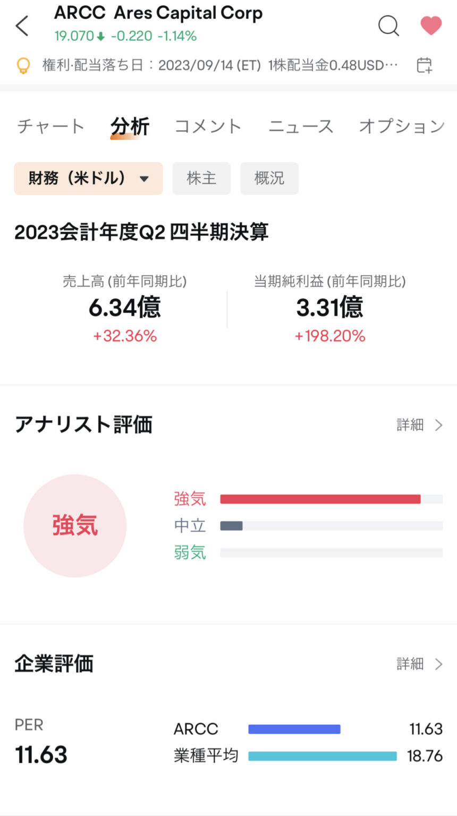The width and height of the screenshot is (457, 816).
Task: Tap the lightbulb icon next to dividend notice
Action: pos(23,65)
